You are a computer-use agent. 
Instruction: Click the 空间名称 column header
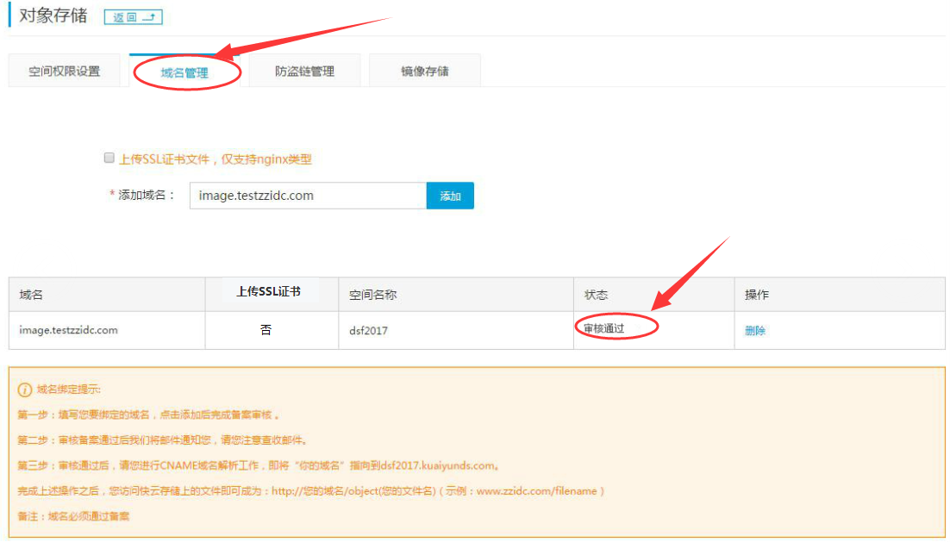pyautogui.click(x=372, y=295)
